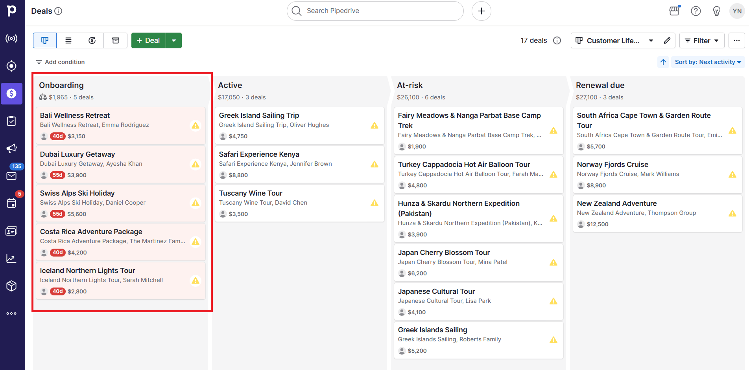Click 55d badge on Swiss Alps Ski Holiday
The image size is (749, 370).
pos(57,214)
